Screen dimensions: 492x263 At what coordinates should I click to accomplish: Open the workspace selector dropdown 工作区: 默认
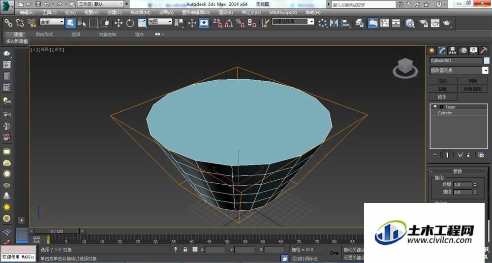click(101, 4)
